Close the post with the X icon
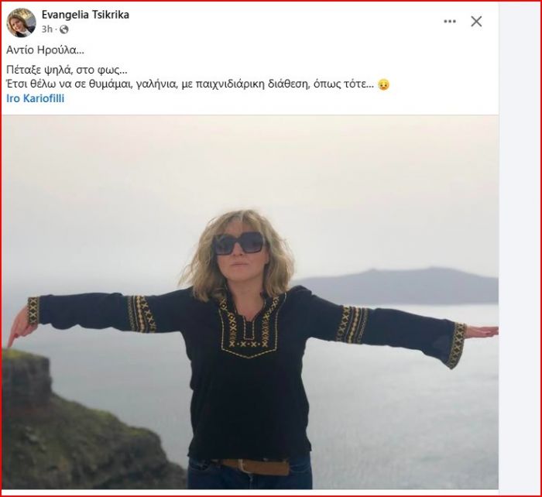Image resolution: width=542 pixels, height=497 pixels. click(476, 22)
